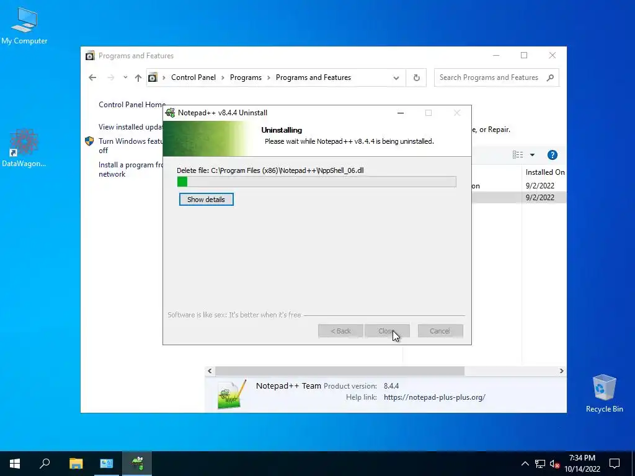Open Turn Windows features on or off
The height and width of the screenshot is (476, 635).
[130, 146]
